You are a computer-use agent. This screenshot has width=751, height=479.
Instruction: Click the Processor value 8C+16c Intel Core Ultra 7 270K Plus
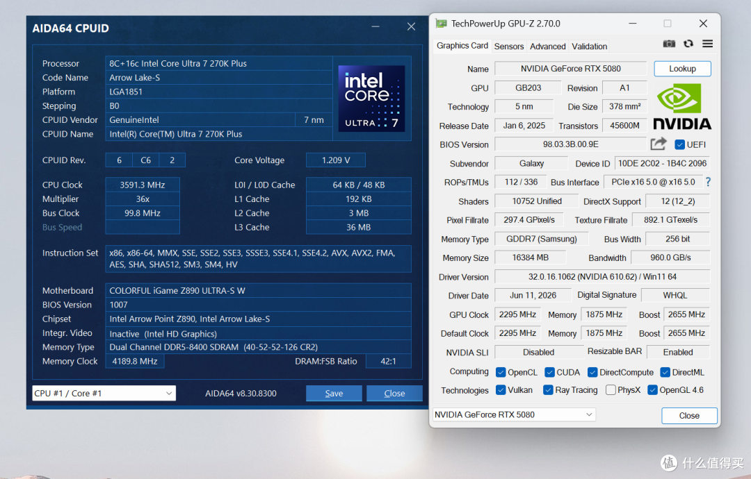(219, 63)
